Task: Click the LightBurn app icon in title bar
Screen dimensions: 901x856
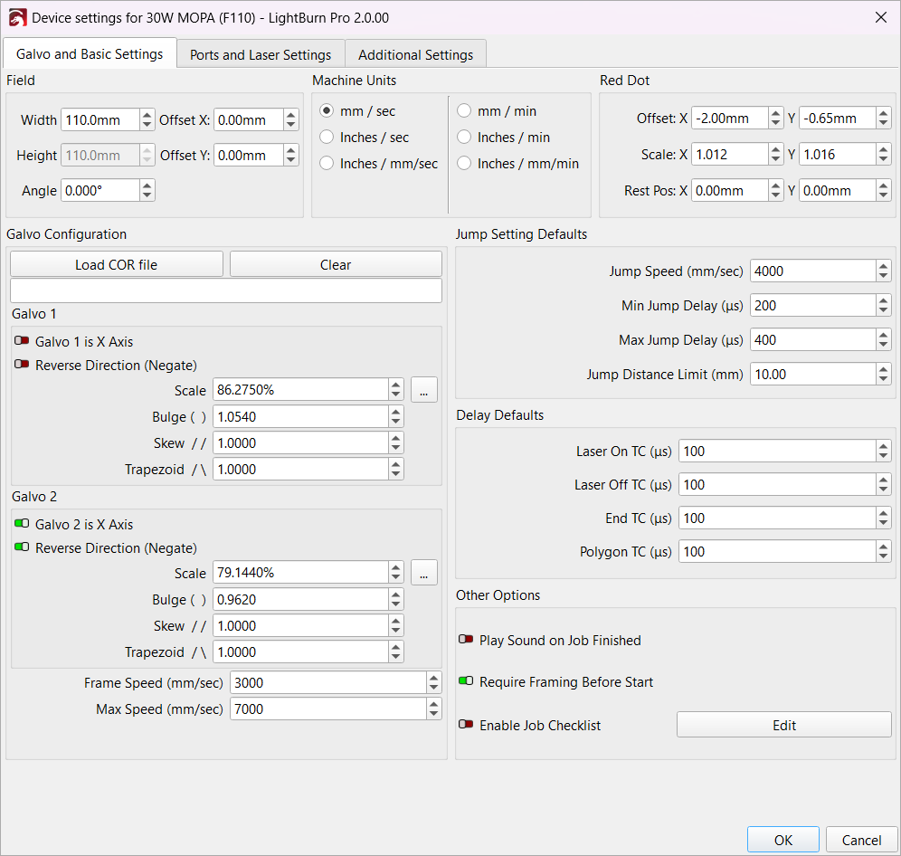Action: point(16,17)
